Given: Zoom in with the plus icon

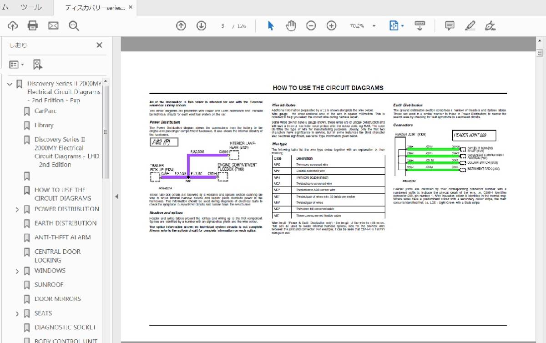Looking at the screenshot, I should point(331,25).
